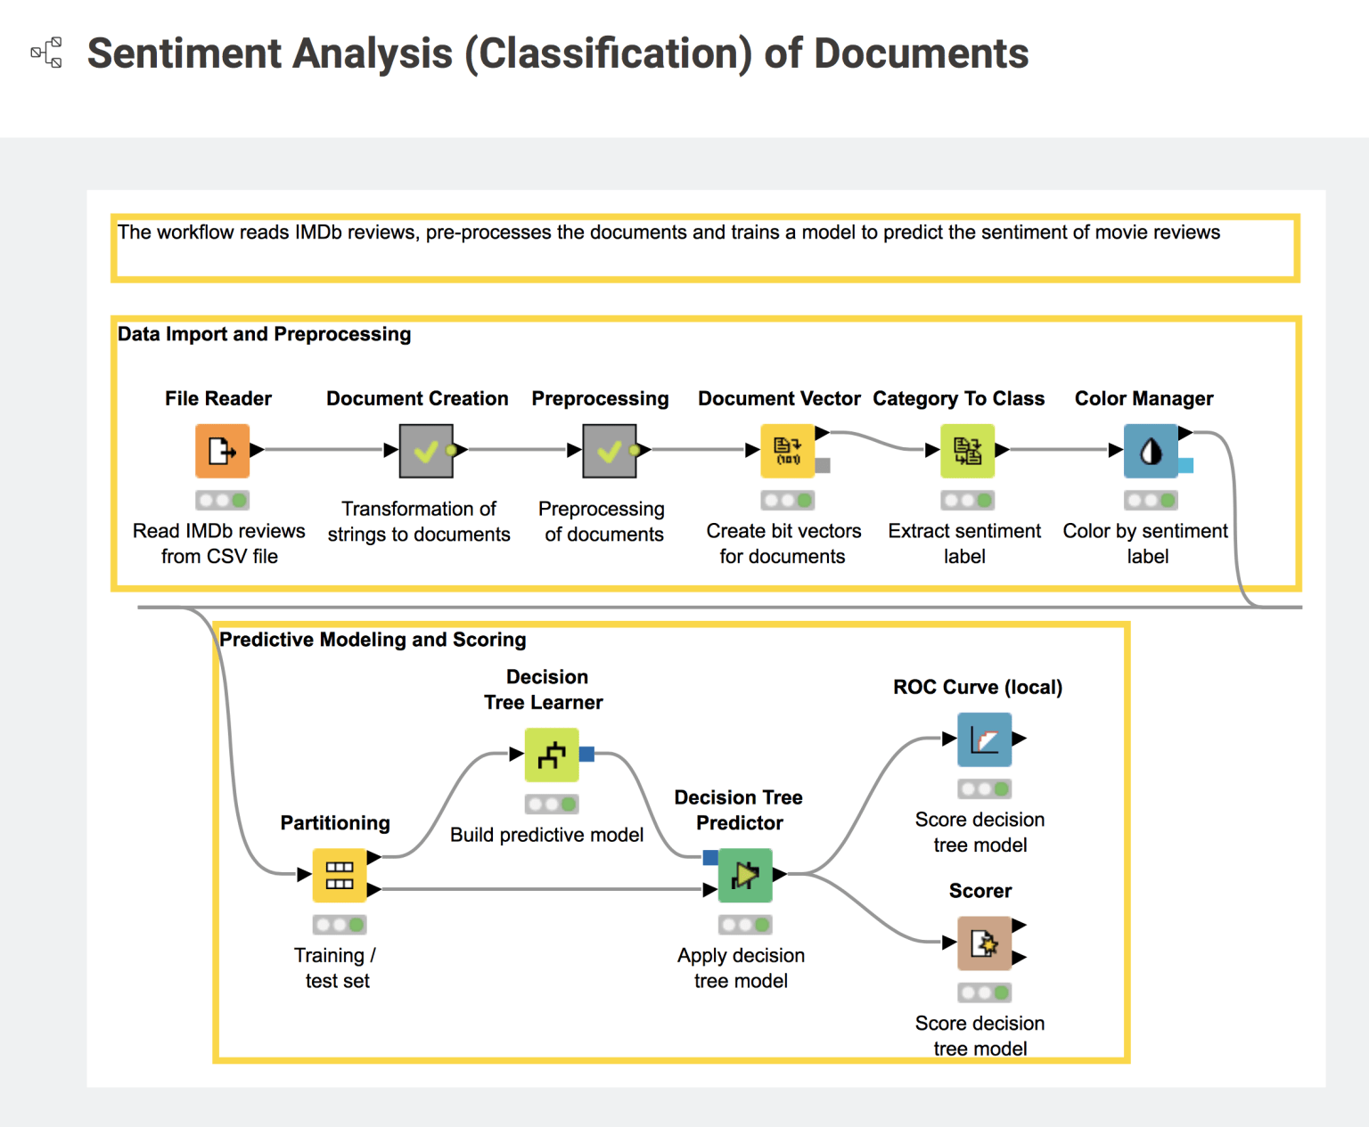Screen dimensions: 1369x1127
Task: Click the Color Manager status traffic light
Action: point(1151,500)
